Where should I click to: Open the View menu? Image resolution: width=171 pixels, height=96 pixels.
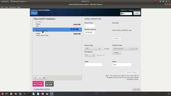(x=6, y=7)
